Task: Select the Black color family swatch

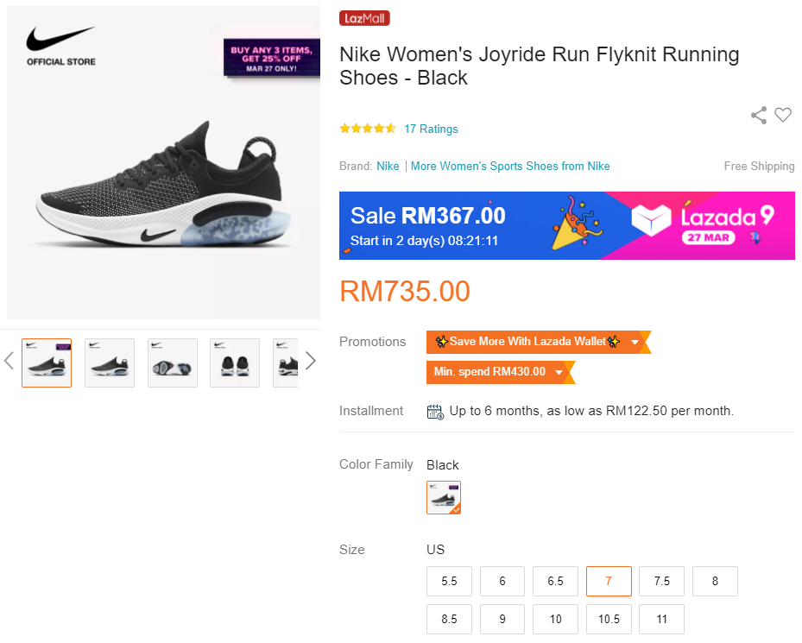Action: 444,497
